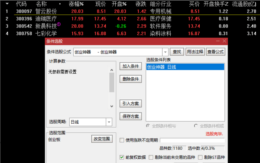Check the 剔除ST品种 checkbox

pyautogui.click(x=200, y=157)
